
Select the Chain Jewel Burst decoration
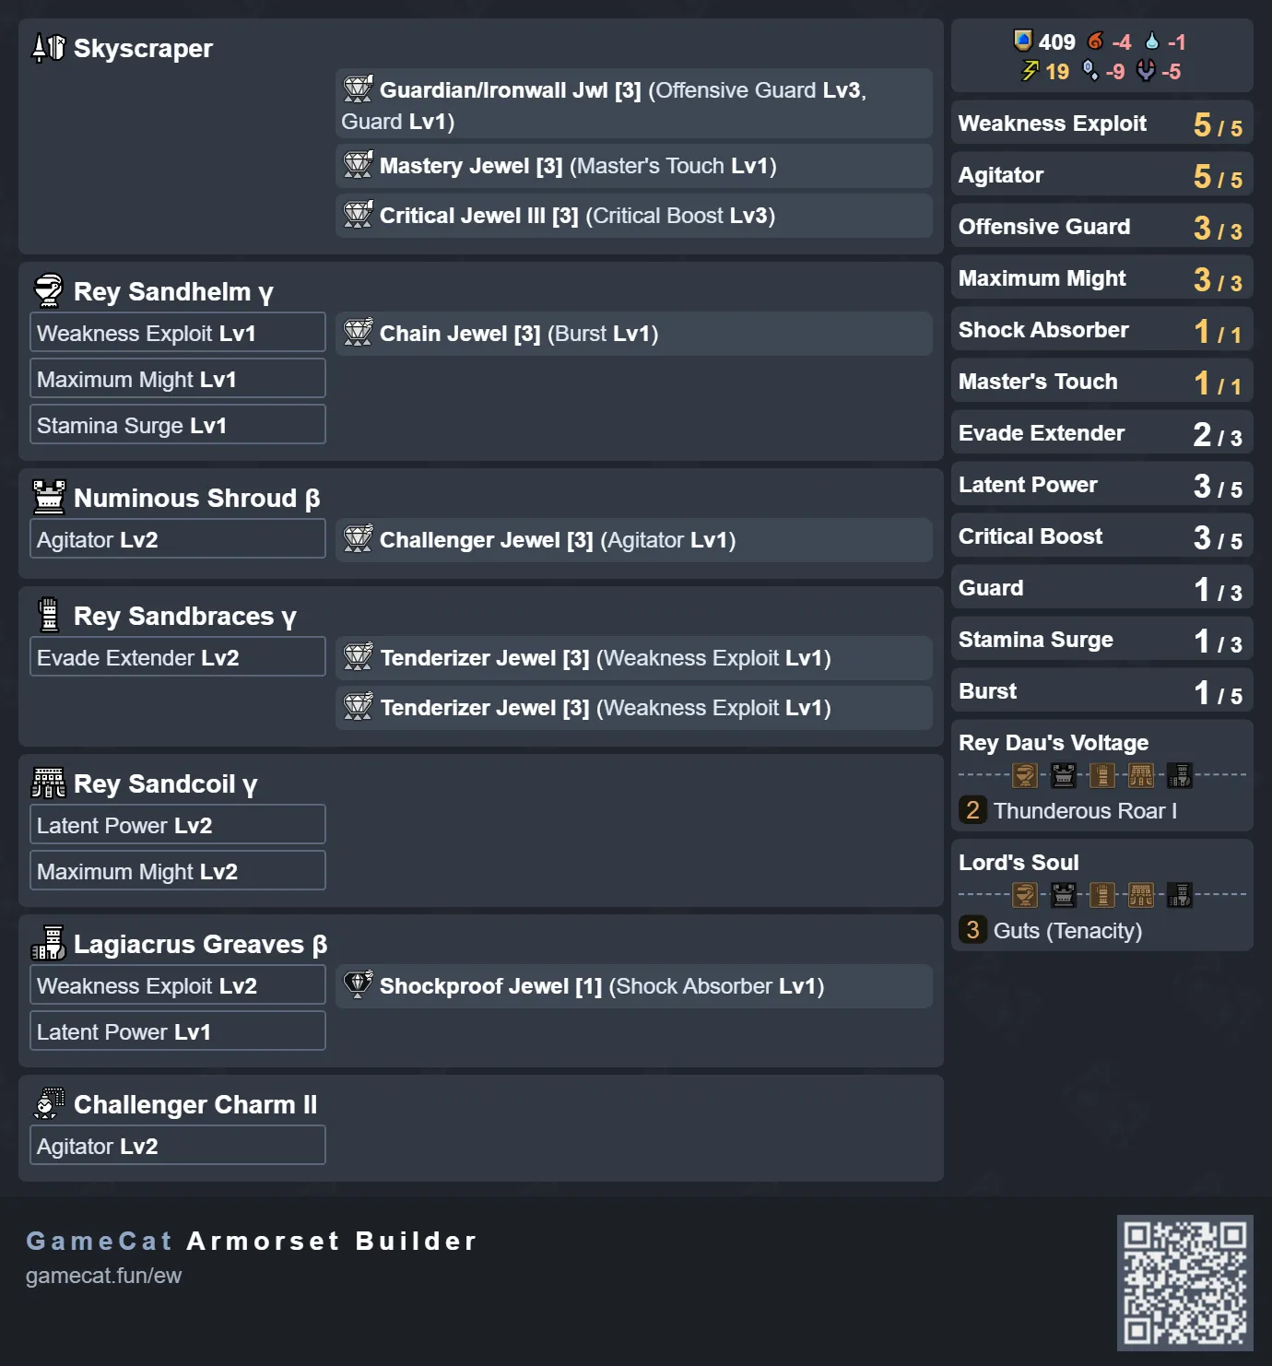(634, 334)
